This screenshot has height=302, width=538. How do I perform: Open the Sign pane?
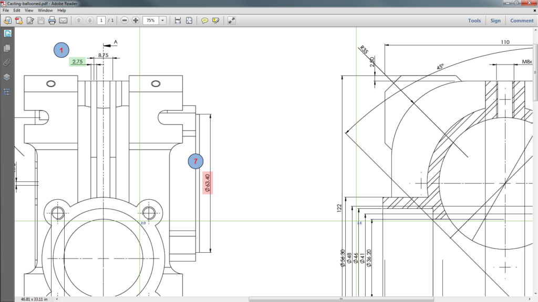click(x=495, y=20)
